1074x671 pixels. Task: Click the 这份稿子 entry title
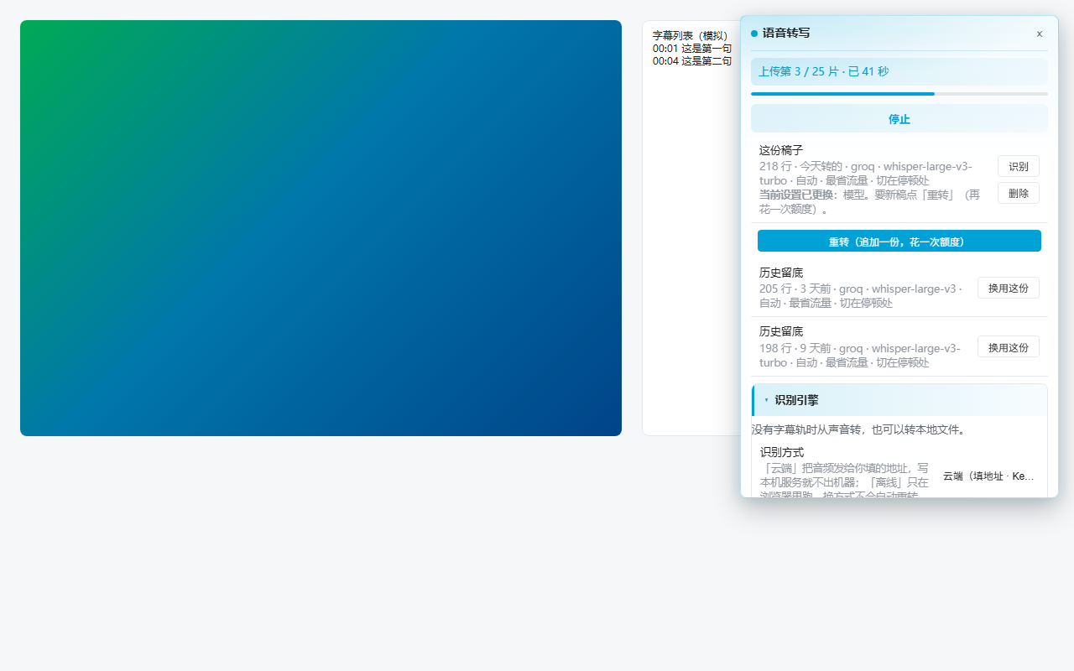point(781,150)
